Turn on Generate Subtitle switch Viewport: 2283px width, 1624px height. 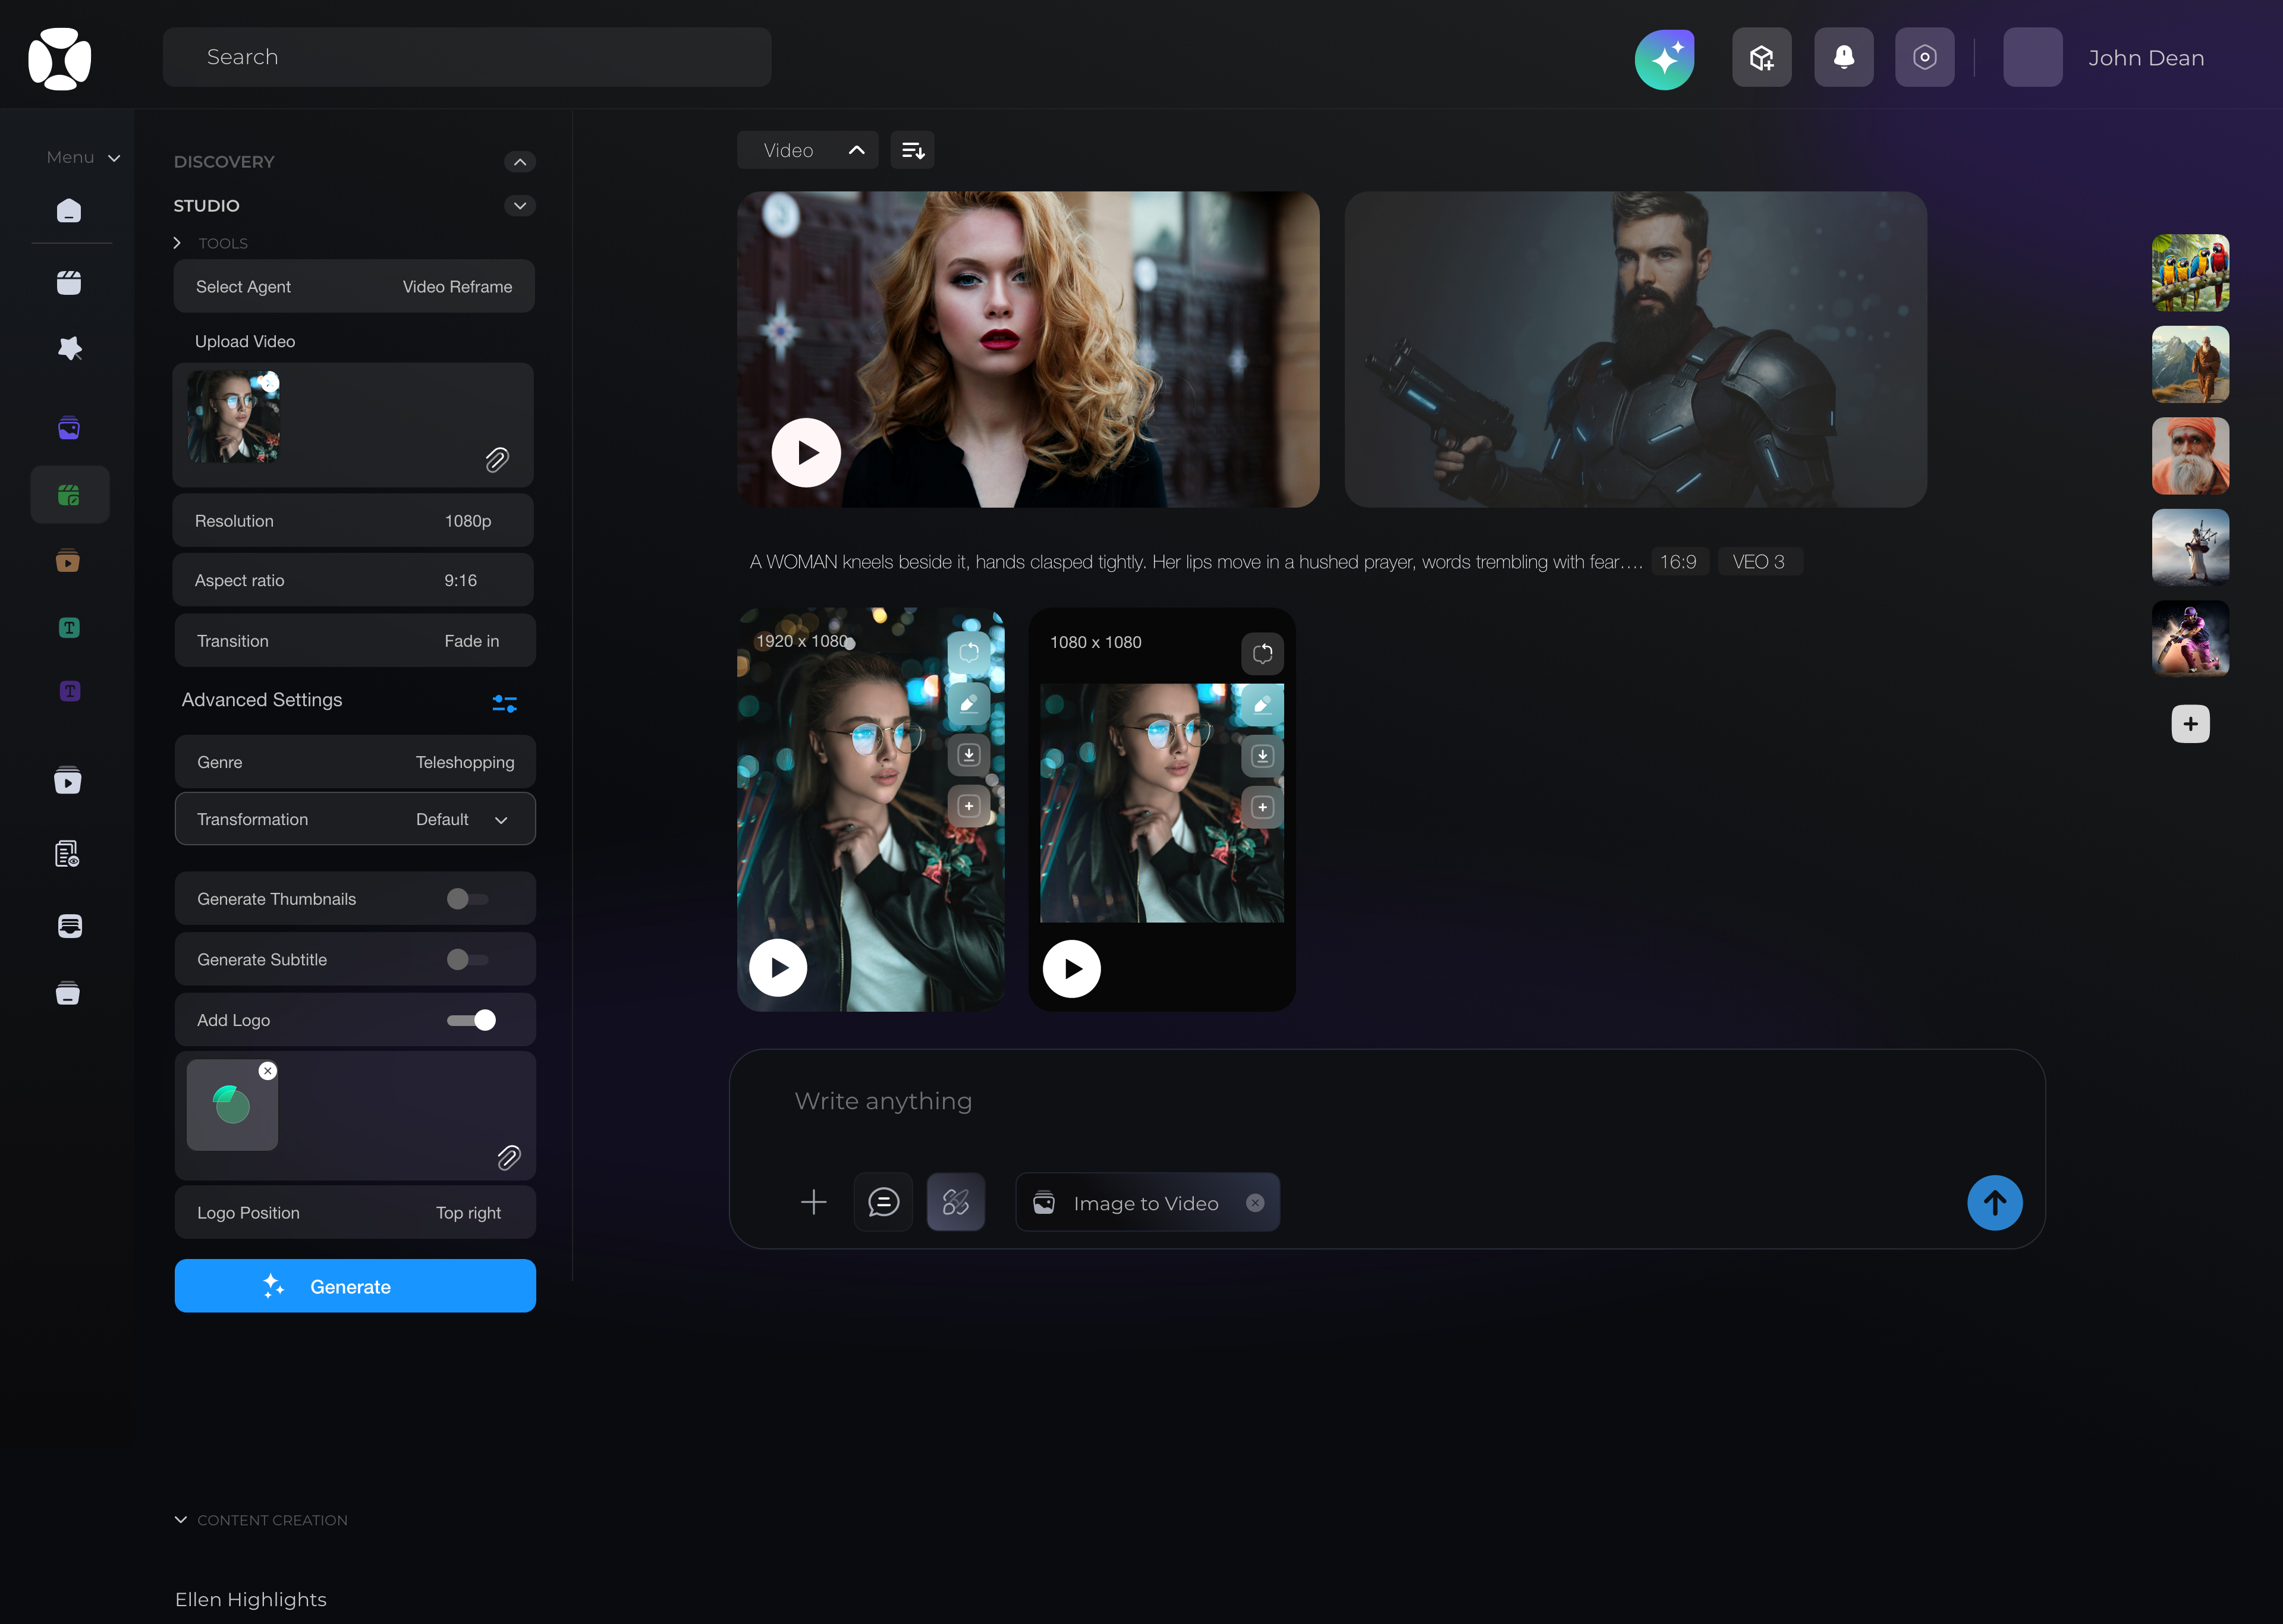pyautogui.click(x=467, y=960)
